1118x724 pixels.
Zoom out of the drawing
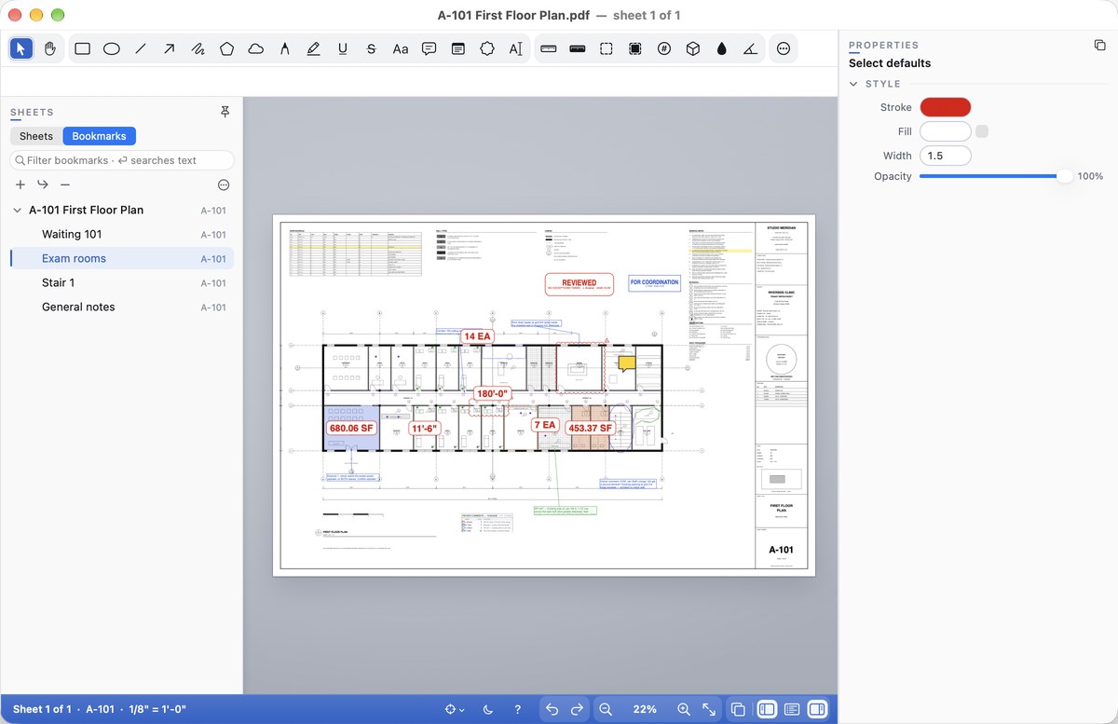pyautogui.click(x=606, y=709)
